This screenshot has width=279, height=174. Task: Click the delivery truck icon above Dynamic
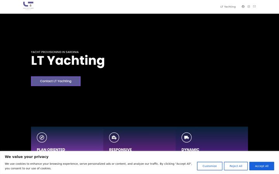coord(186,137)
